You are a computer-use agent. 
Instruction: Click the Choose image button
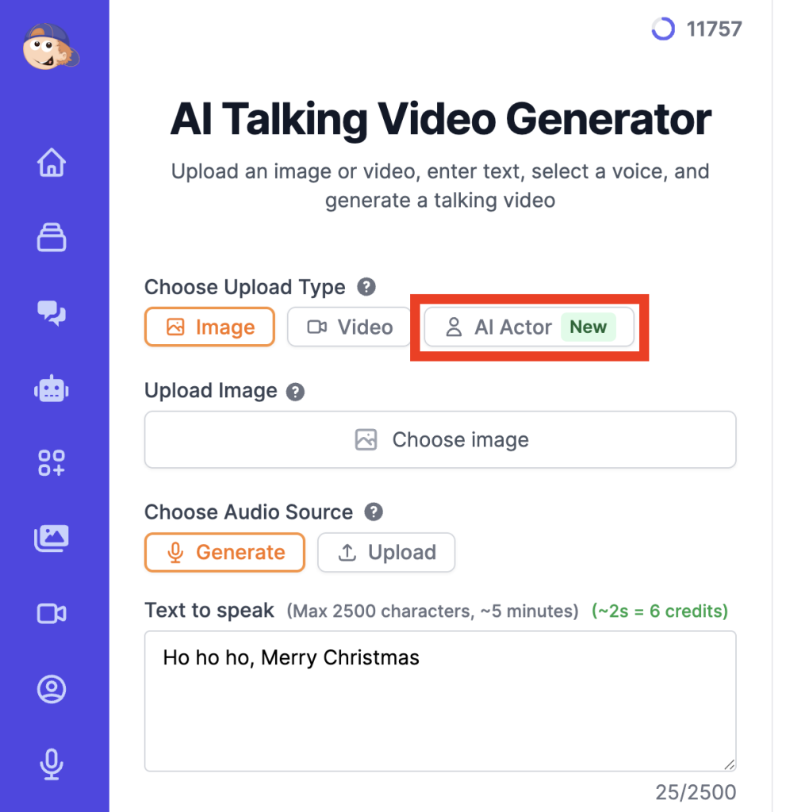point(440,440)
